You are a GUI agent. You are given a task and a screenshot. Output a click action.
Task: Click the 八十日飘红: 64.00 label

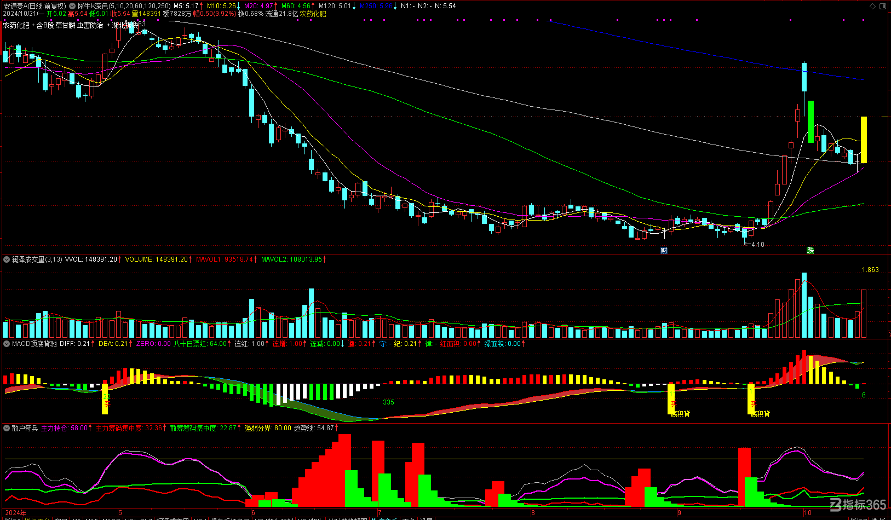200,344
